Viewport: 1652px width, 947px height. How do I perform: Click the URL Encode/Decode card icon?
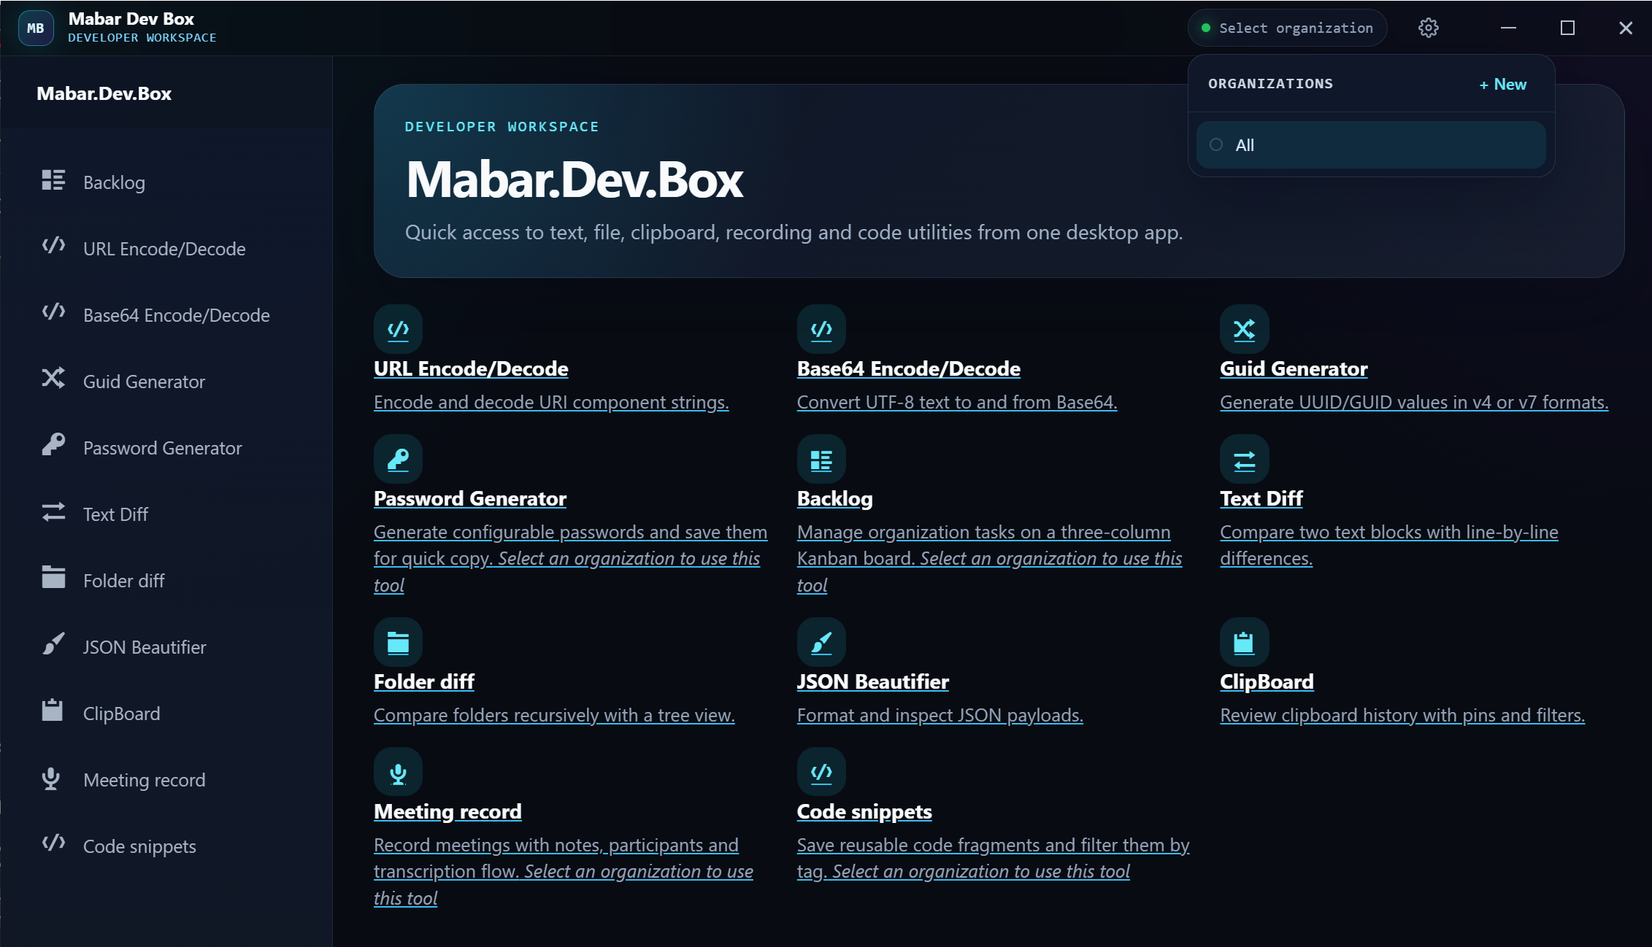[398, 329]
